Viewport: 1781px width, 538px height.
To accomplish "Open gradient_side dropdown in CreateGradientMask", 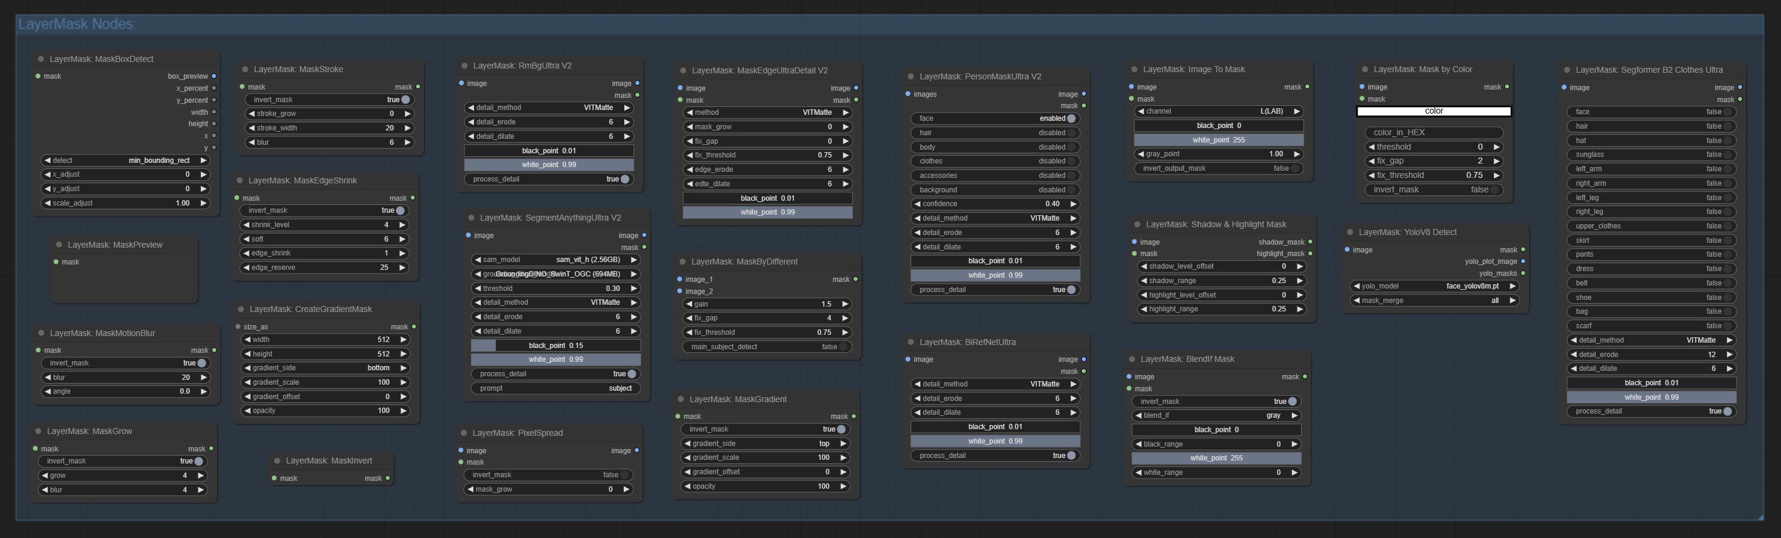I will 325,368.
